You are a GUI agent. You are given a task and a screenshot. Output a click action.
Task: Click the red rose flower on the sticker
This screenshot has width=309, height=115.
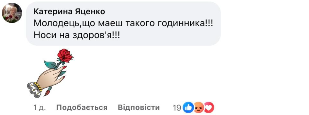(x=65, y=55)
